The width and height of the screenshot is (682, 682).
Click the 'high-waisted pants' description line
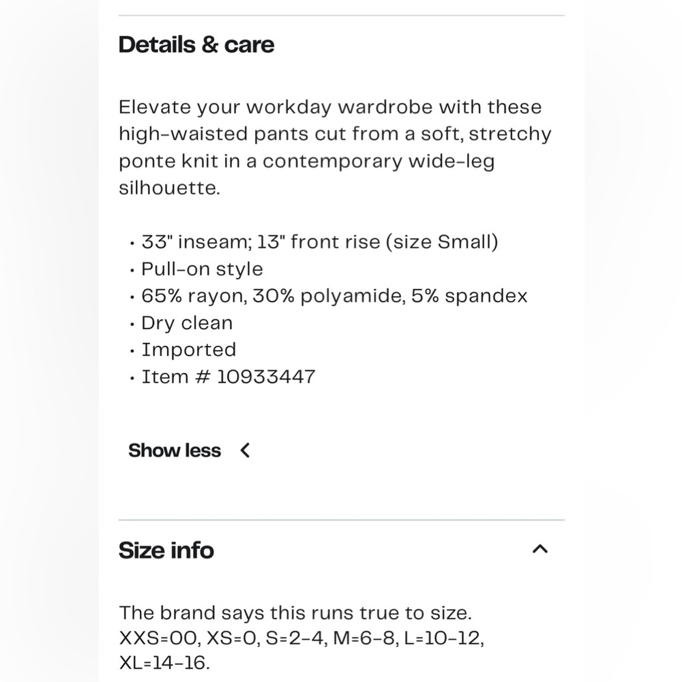click(335, 134)
